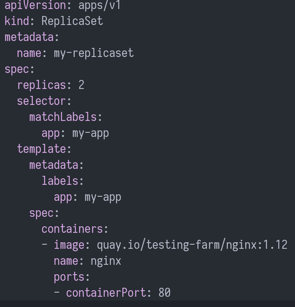Image resolution: width=295 pixels, height=307 pixels.
Task: Click the port value 80
Action: coord(165,293)
